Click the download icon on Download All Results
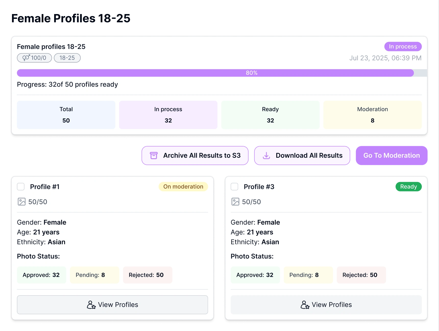Viewport: 439px width, 331px height. (266, 155)
